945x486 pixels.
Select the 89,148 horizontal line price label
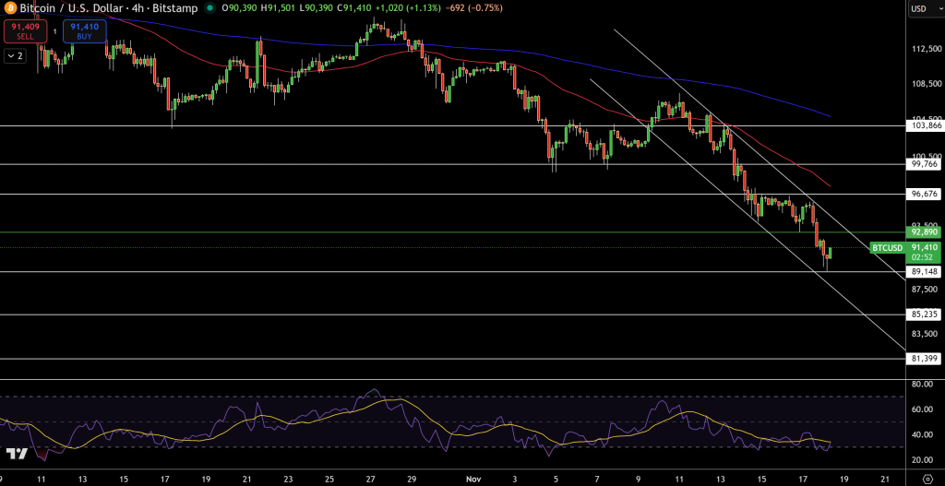[924, 272]
